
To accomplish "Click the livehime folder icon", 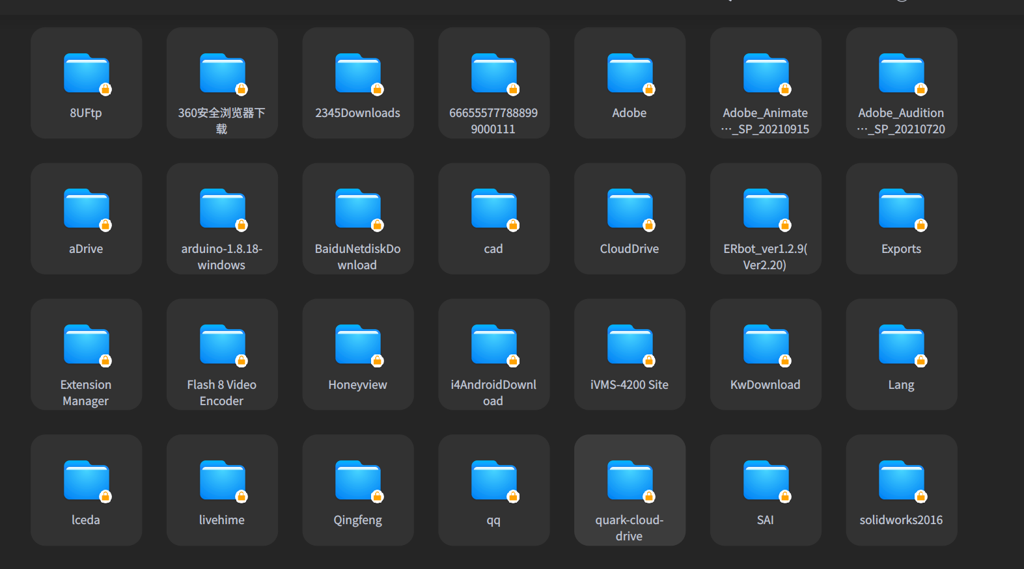I will pyautogui.click(x=223, y=481).
